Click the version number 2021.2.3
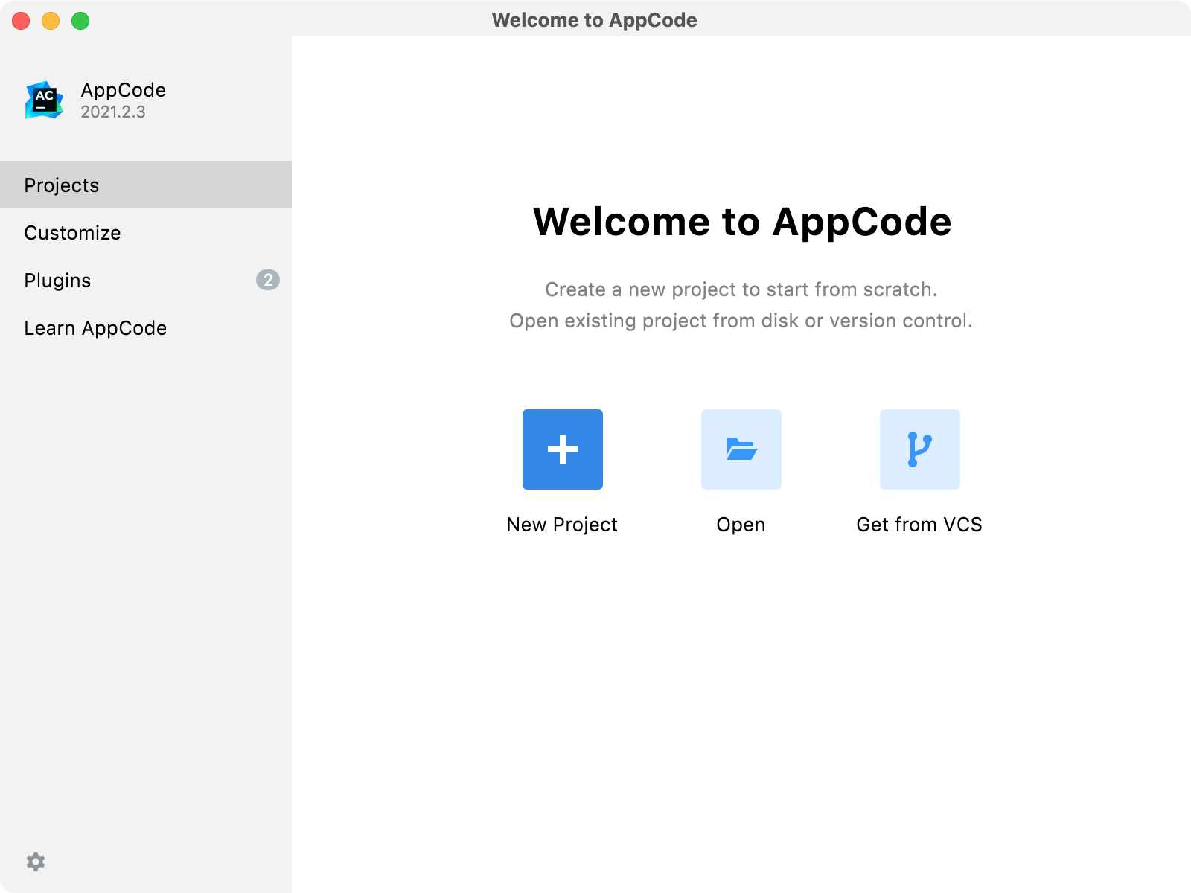Viewport: 1191px width, 893px height. coord(113,112)
